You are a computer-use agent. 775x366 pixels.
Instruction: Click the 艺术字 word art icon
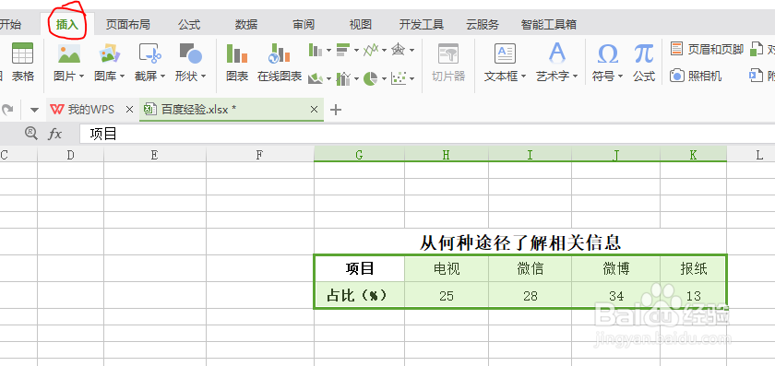[557, 53]
